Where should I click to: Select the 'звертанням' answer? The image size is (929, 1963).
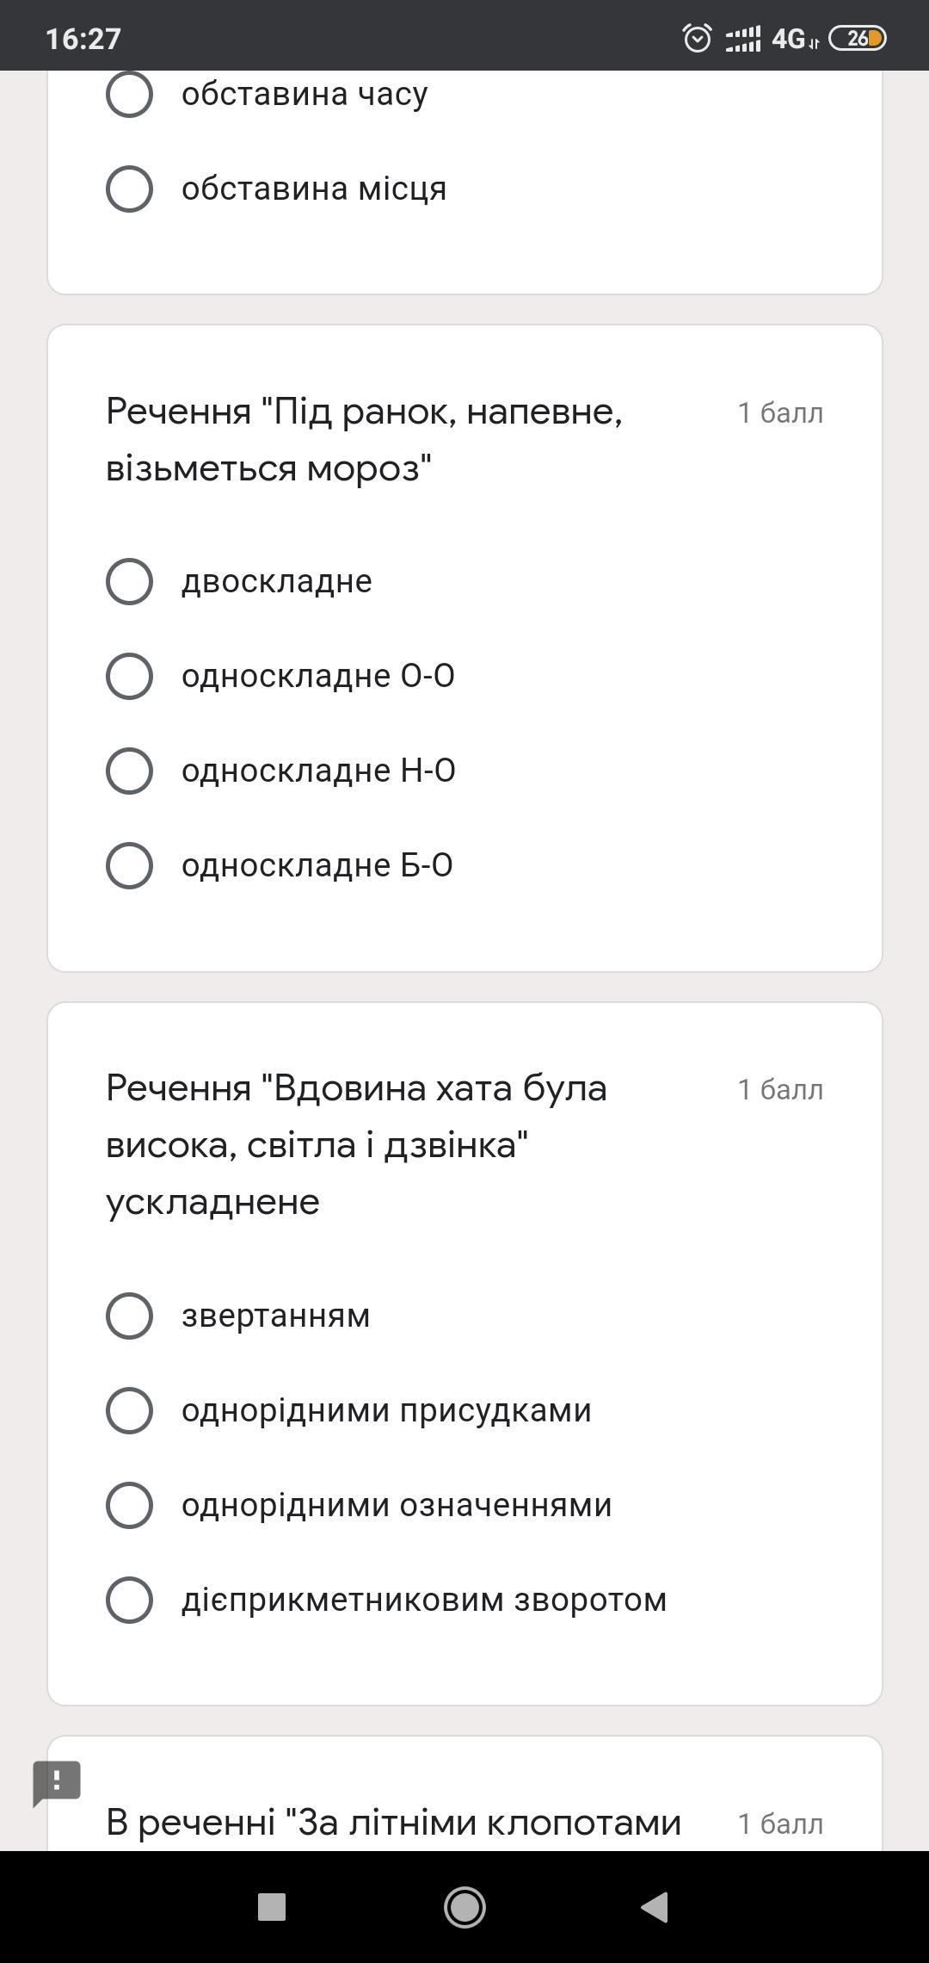click(x=129, y=1316)
